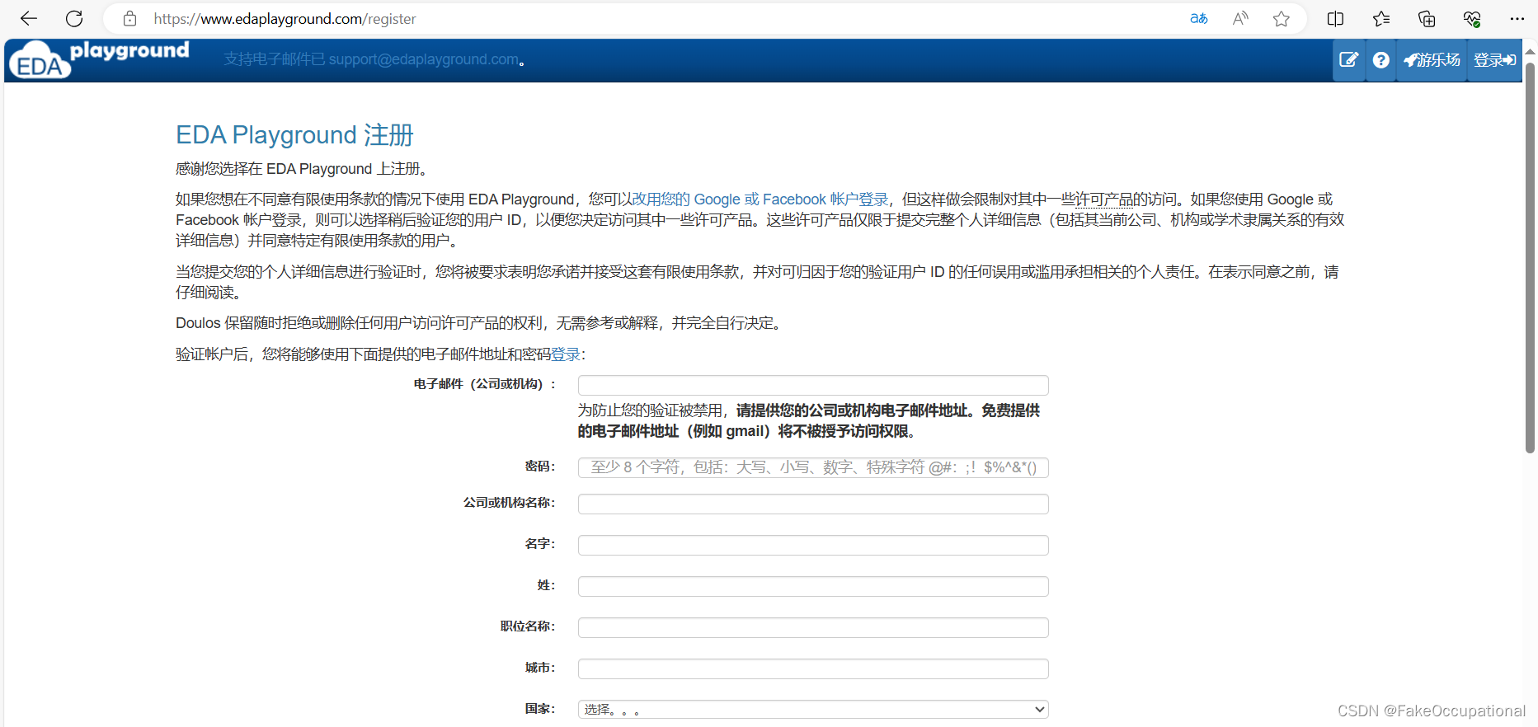
Task: View site info via the lock icon
Action: click(x=129, y=18)
